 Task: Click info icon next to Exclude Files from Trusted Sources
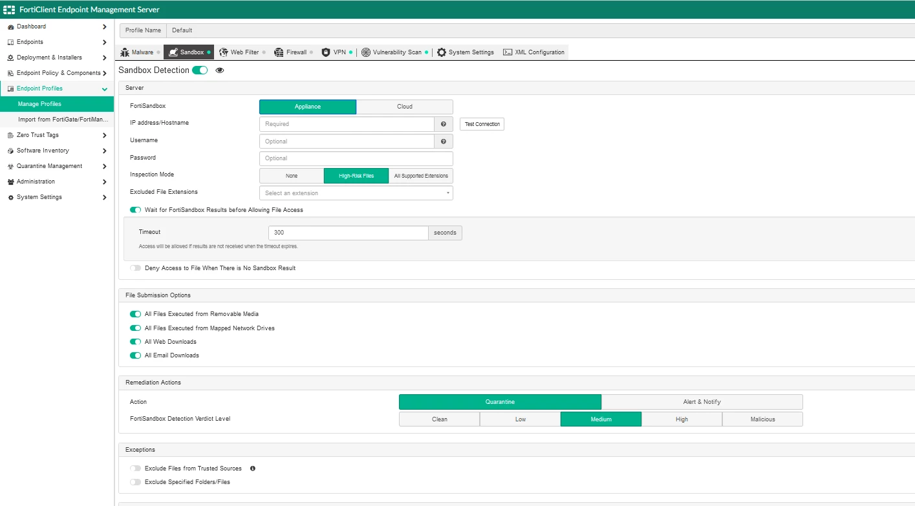[x=253, y=469]
